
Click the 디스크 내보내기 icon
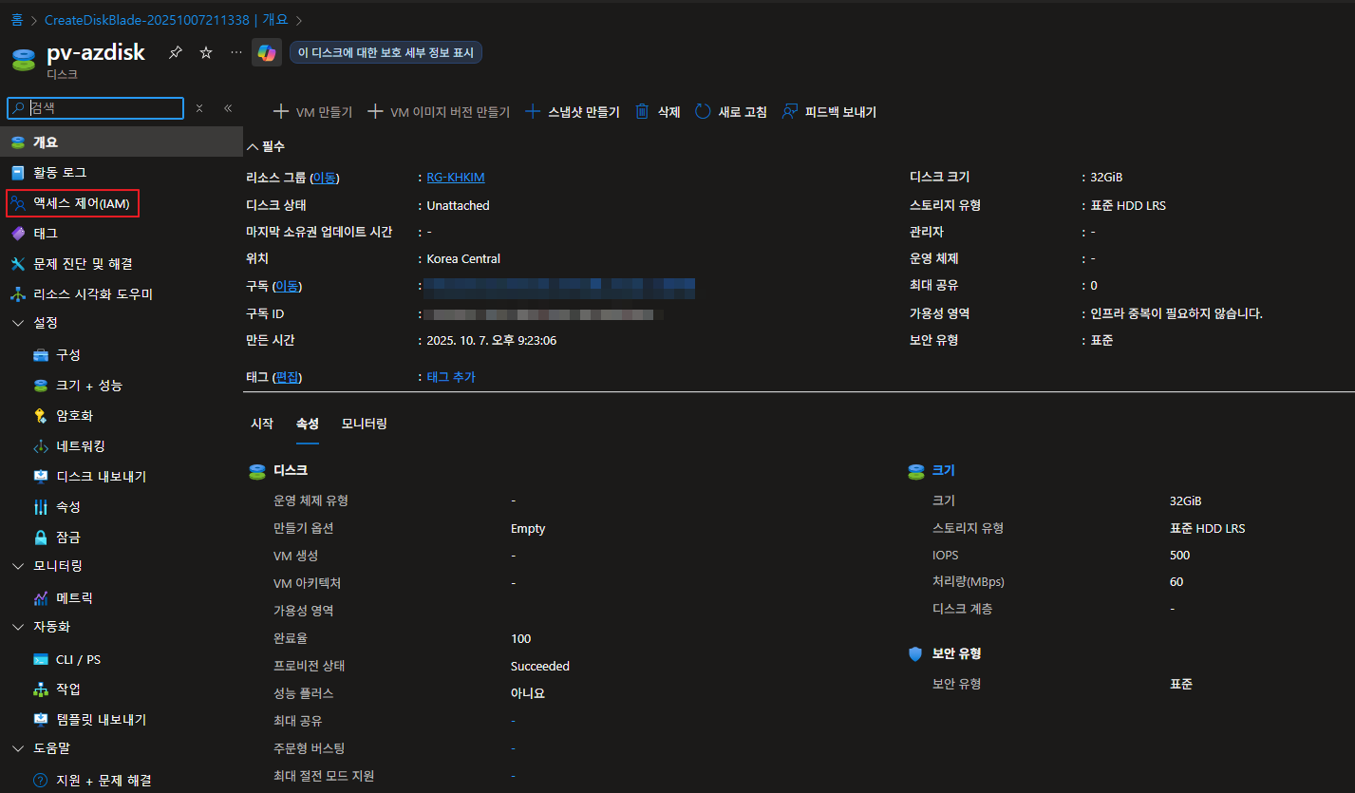pyautogui.click(x=41, y=477)
